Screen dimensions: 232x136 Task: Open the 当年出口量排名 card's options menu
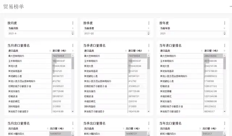225,123
